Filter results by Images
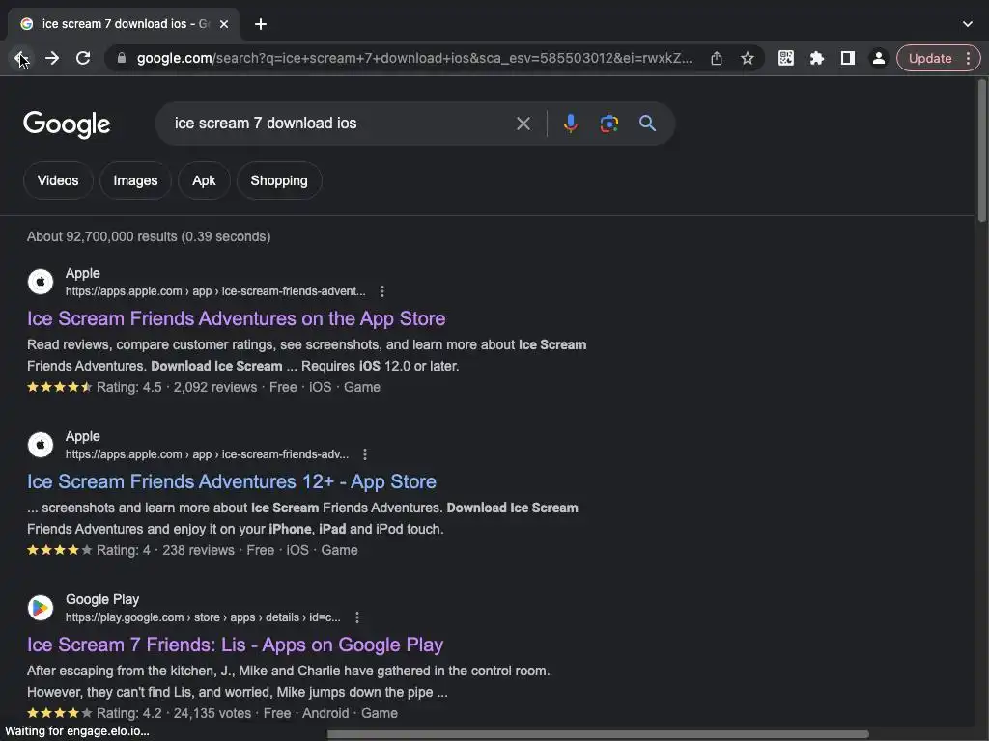 135,180
